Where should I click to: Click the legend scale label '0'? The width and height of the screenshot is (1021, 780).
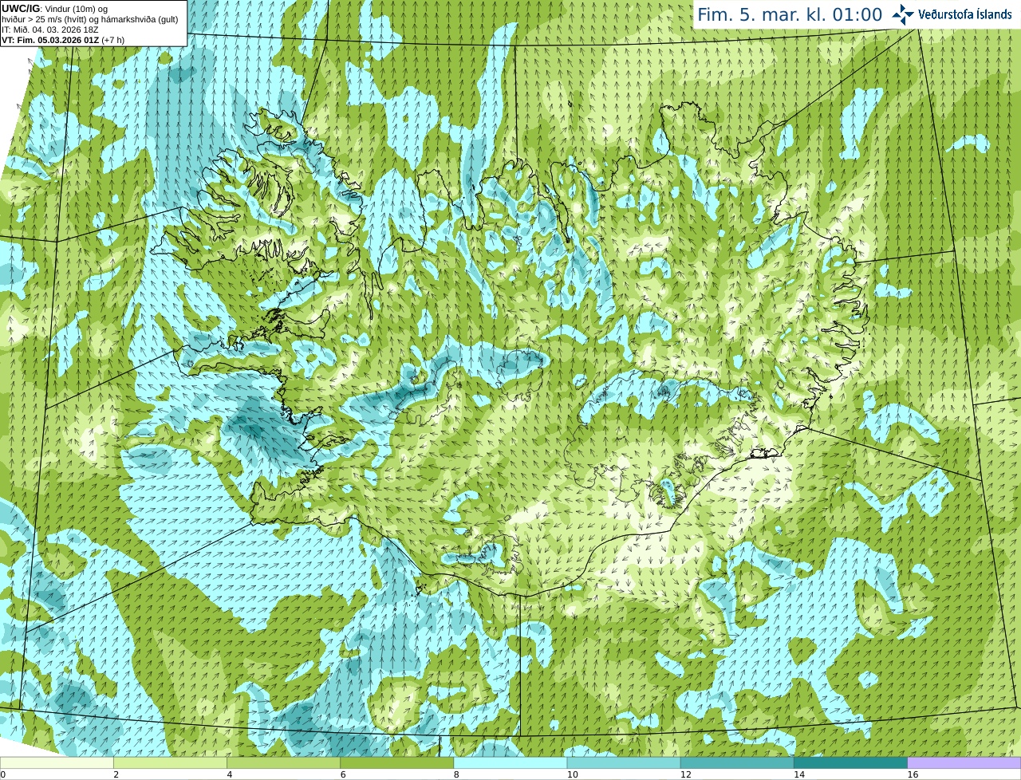click(3, 774)
